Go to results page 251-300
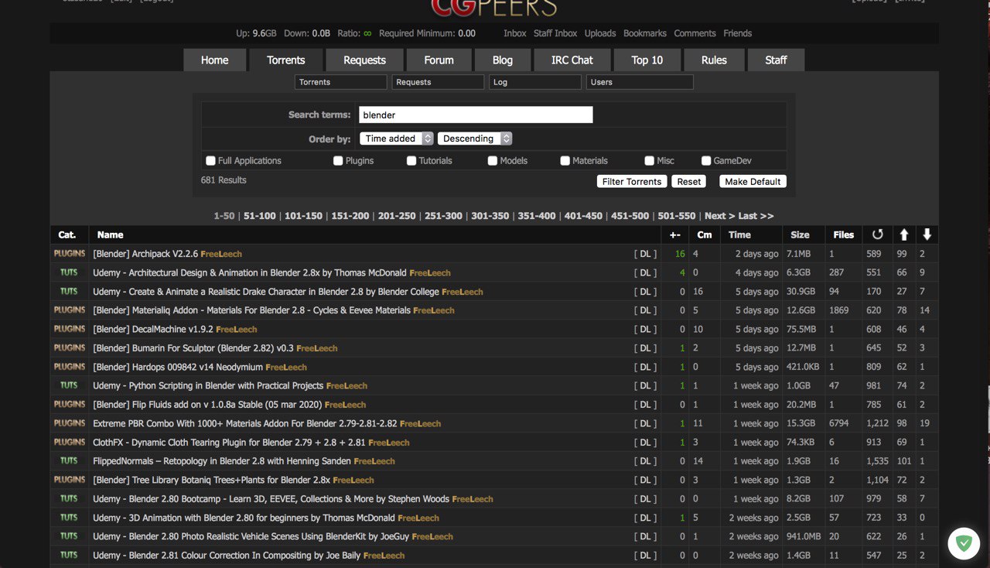 [x=443, y=216]
